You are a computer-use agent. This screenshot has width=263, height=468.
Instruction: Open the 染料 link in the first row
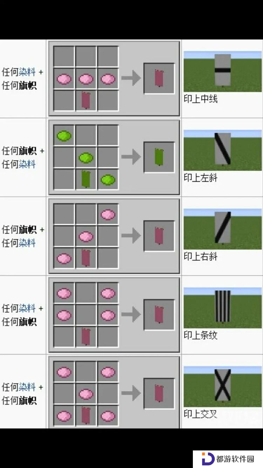[27, 72]
